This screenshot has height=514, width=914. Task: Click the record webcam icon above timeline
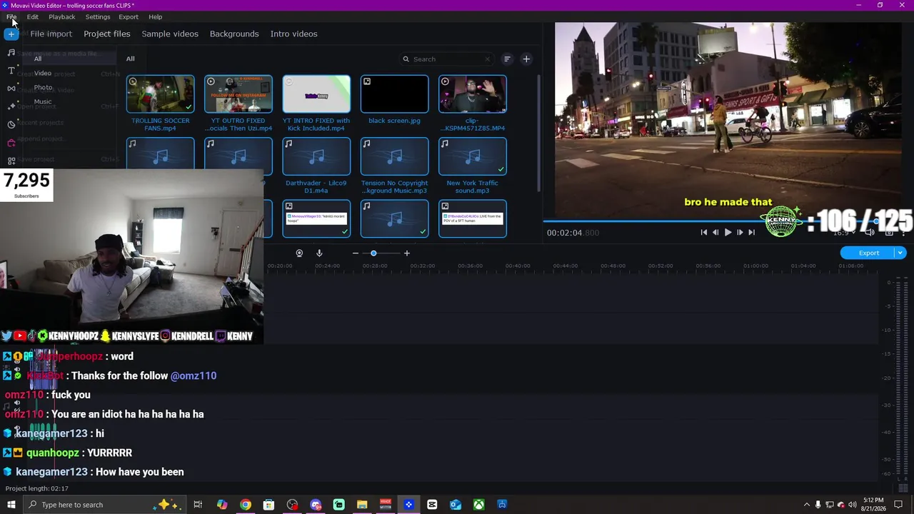299,253
